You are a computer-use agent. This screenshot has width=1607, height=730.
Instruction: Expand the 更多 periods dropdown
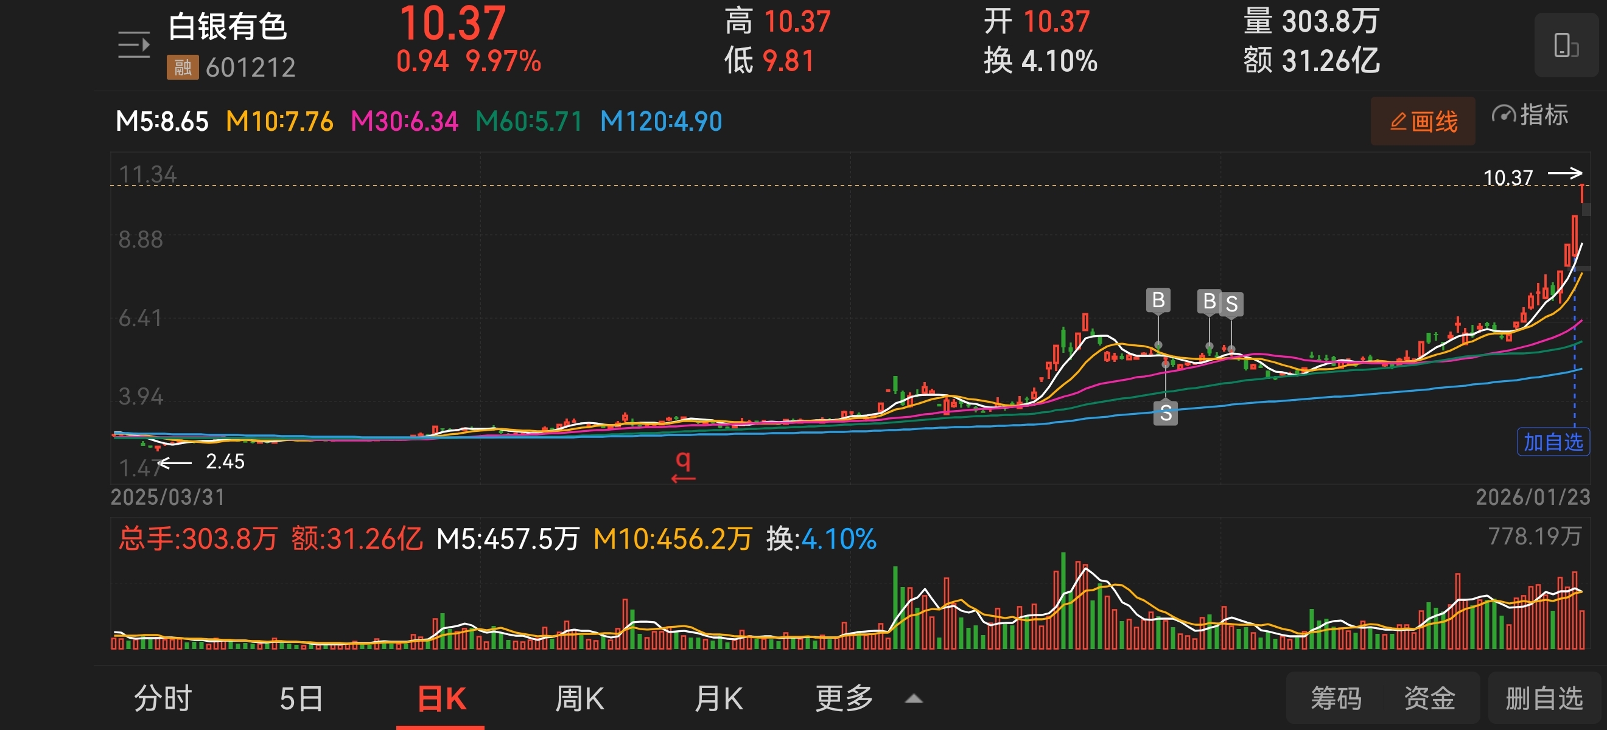[x=844, y=698]
